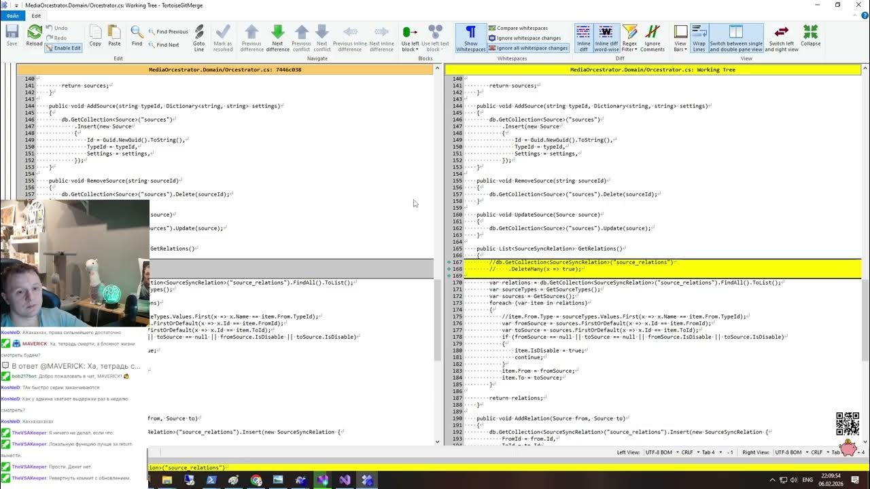
Task: Click the yellow inline diff bar at the bottom
Action: coord(509,467)
